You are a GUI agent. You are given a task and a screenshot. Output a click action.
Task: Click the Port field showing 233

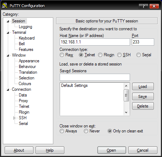[143, 42]
